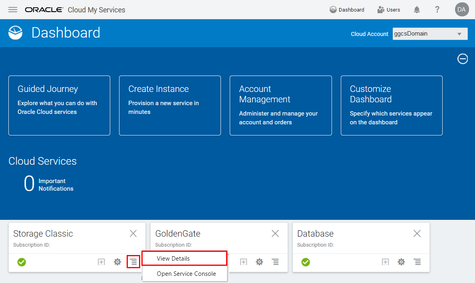Click the plus icon on the GoldenGate tile

(x=243, y=262)
